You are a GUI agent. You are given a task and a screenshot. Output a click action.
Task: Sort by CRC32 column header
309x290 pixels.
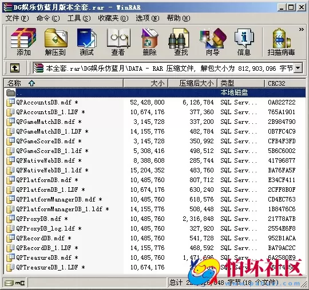tap(285, 83)
